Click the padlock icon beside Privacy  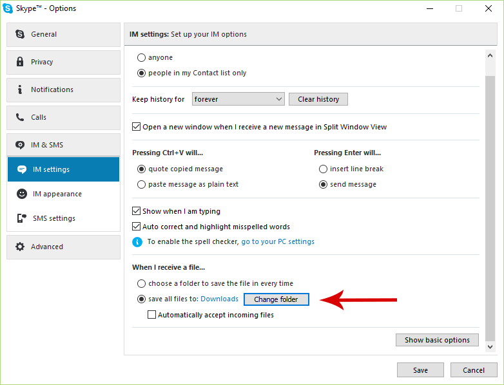pyautogui.click(x=20, y=62)
